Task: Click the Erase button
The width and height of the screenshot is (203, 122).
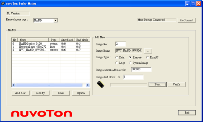Action: 61,93
